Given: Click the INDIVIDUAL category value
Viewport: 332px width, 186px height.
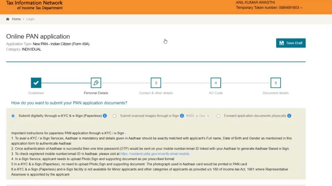Looking at the screenshot, I should 32,49.
